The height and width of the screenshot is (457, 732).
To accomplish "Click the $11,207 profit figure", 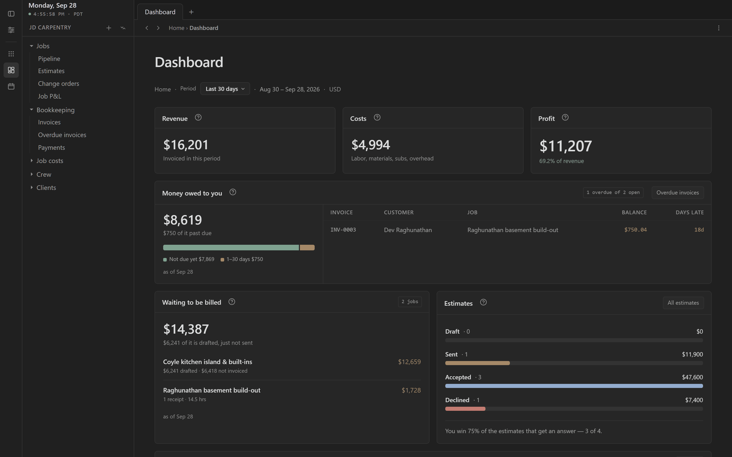I will pyautogui.click(x=565, y=146).
